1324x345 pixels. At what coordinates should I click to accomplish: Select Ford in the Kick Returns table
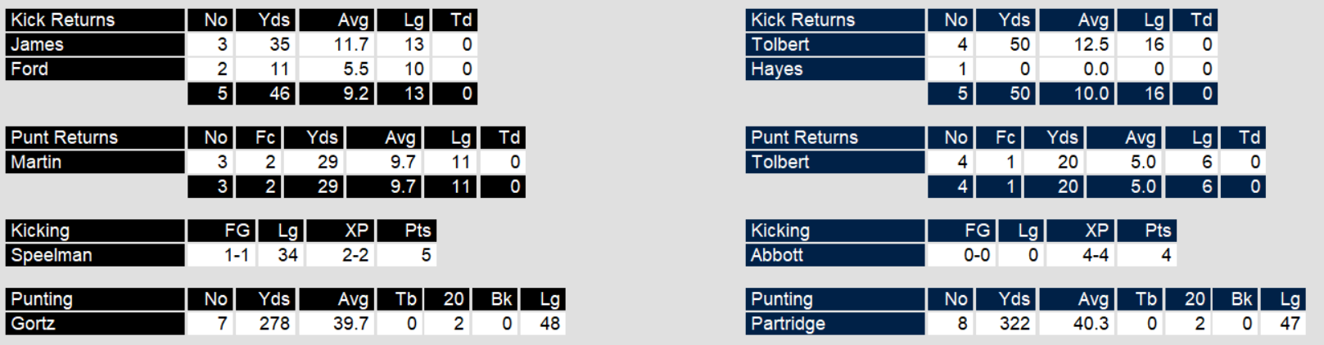pos(29,69)
